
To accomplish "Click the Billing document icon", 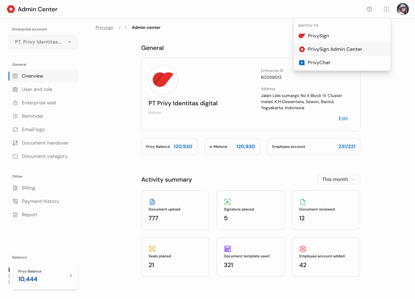I will coord(15,188).
